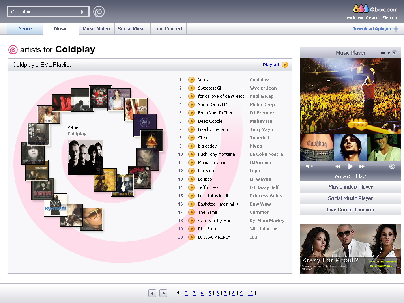Play track 10 Fuck Tony Montana
The width and height of the screenshot is (404, 303).
tap(191, 154)
